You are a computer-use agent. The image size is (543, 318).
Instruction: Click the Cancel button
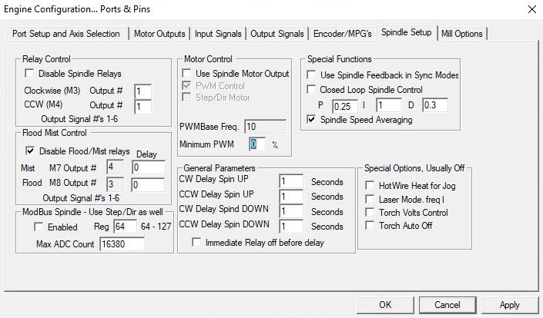447,305
